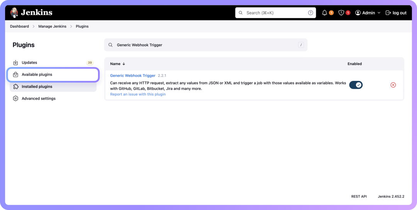The width and height of the screenshot is (417, 210).
Task: Uninstall Generic Webhook Trigger via red X
Action: coord(393,85)
